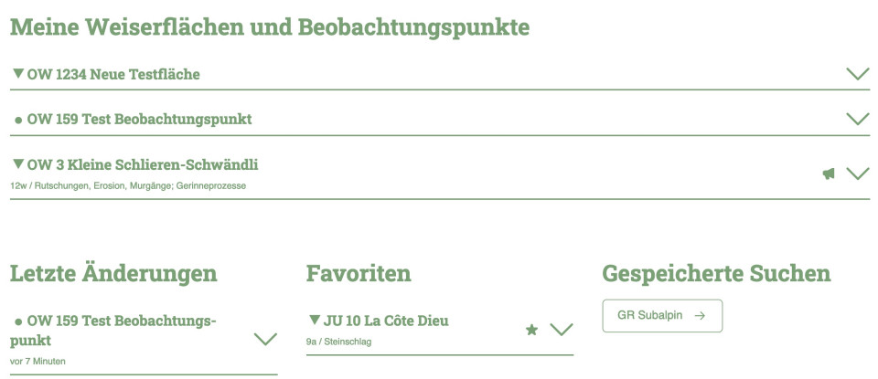The height and width of the screenshot is (379, 878).
Task: Open OW 1234 Neue Testfläche title link
Action: (x=113, y=74)
